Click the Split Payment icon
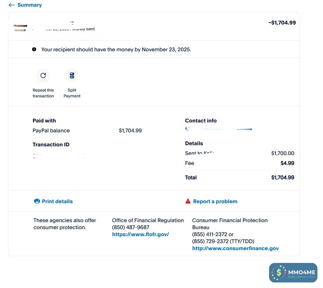 point(72,75)
